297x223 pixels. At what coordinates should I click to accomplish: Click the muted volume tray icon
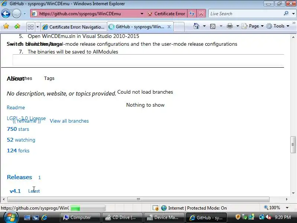[268, 217]
